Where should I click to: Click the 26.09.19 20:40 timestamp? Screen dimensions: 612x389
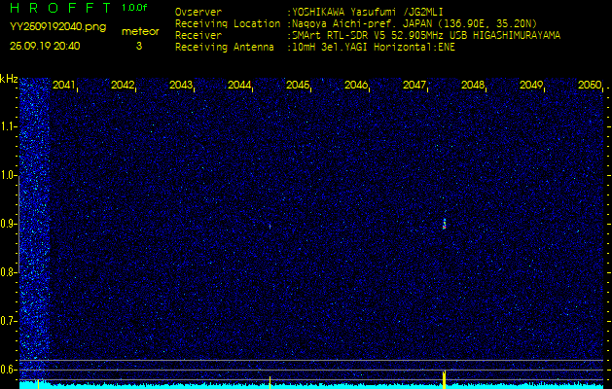[45, 46]
